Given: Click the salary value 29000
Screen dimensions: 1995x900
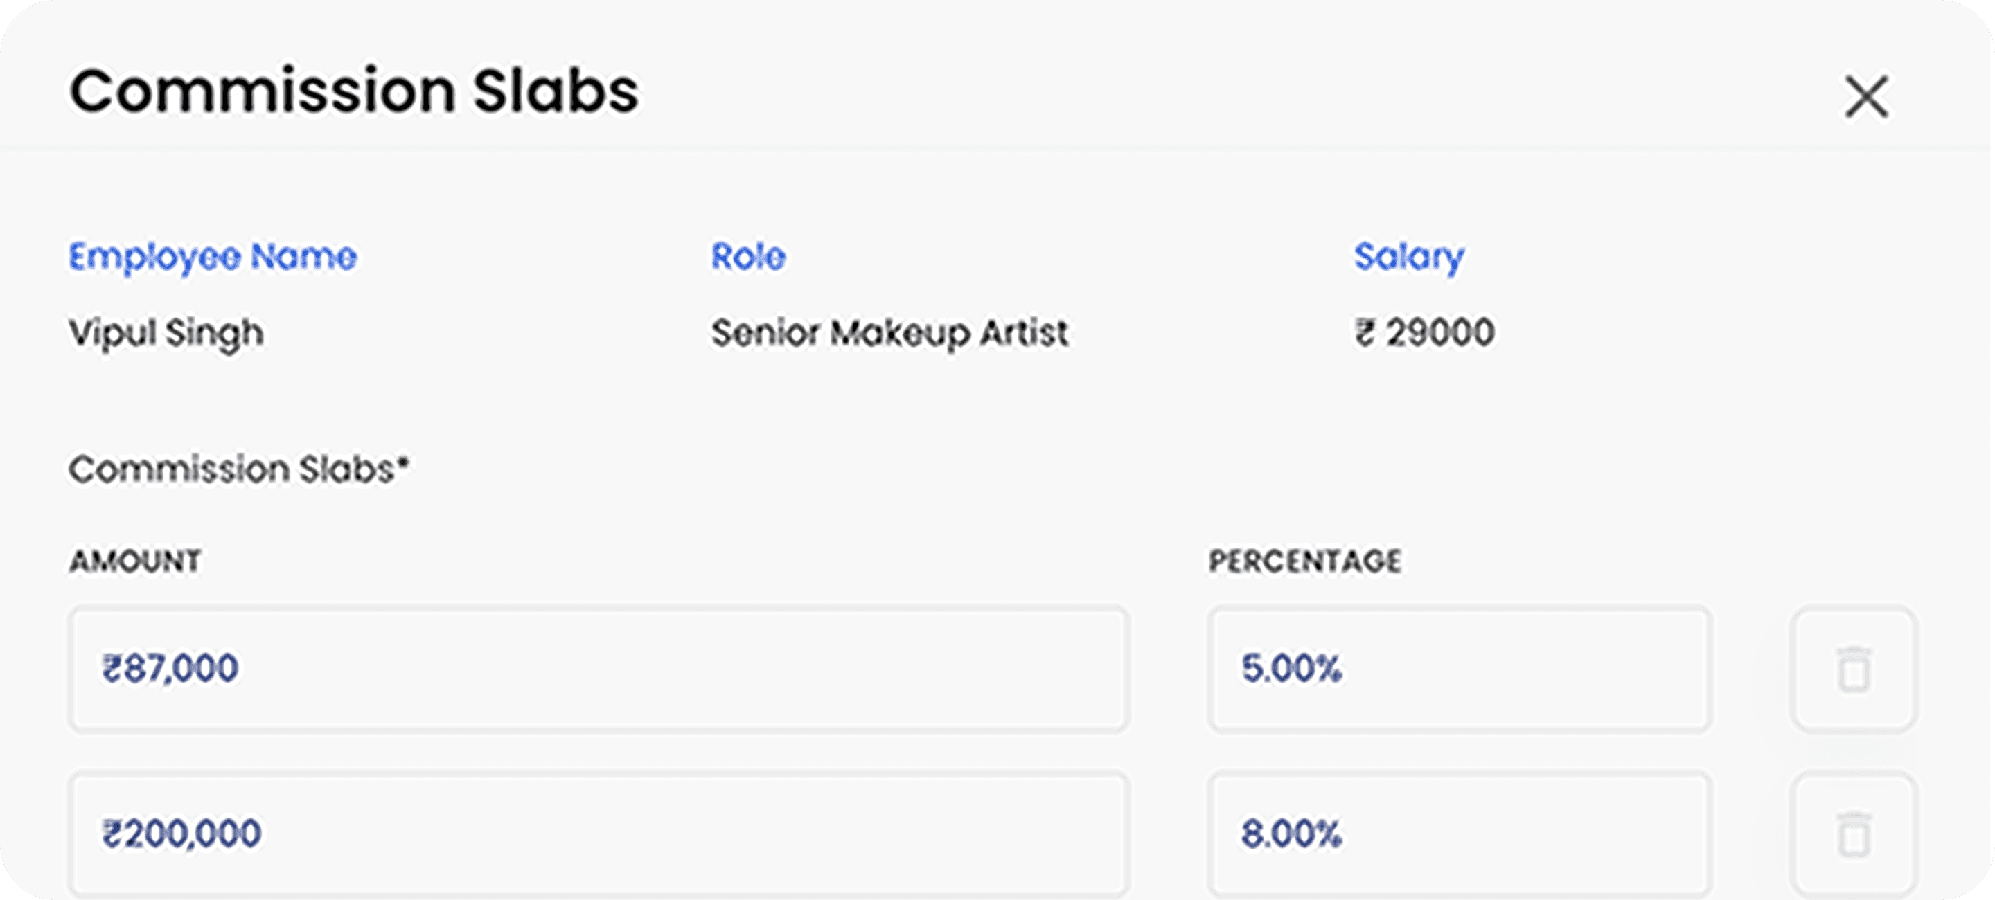Looking at the screenshot, I should tap(1439, 334).
